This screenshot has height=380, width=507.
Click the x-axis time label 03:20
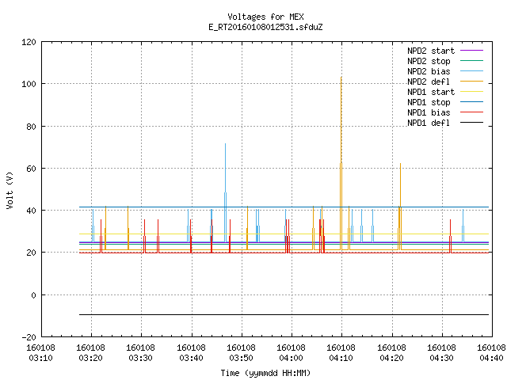pos(91,359)
